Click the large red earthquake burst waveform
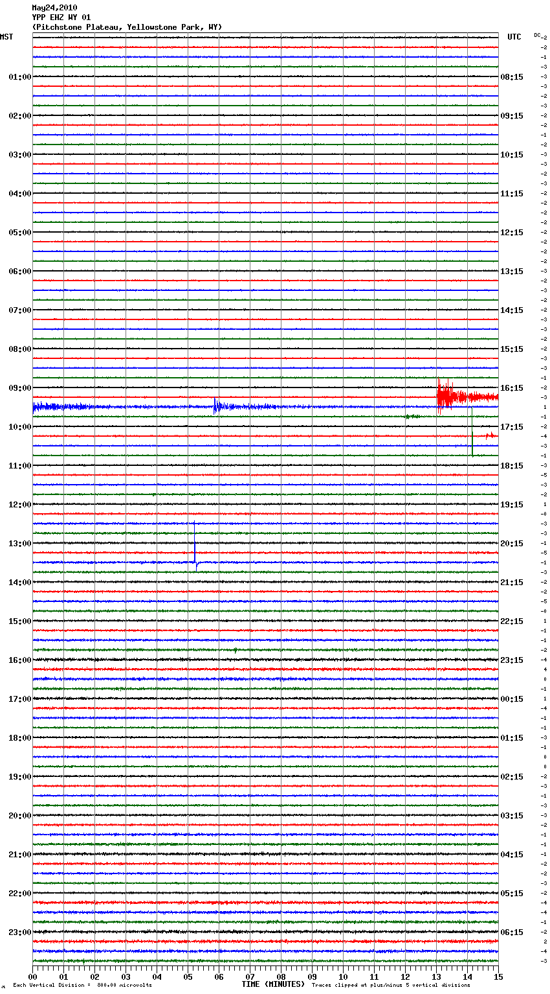The image size is (550, 994). click(467, 396)
